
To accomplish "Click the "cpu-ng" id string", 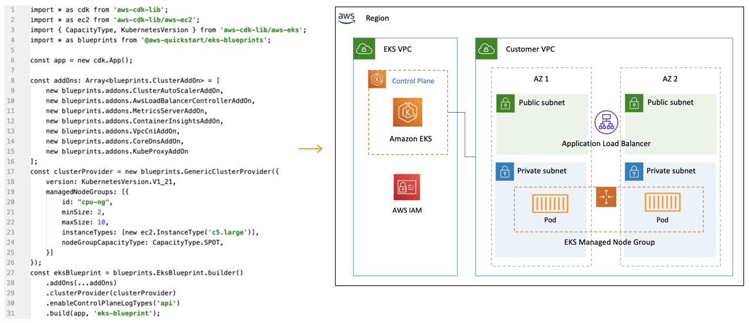I will click(93, 203).
